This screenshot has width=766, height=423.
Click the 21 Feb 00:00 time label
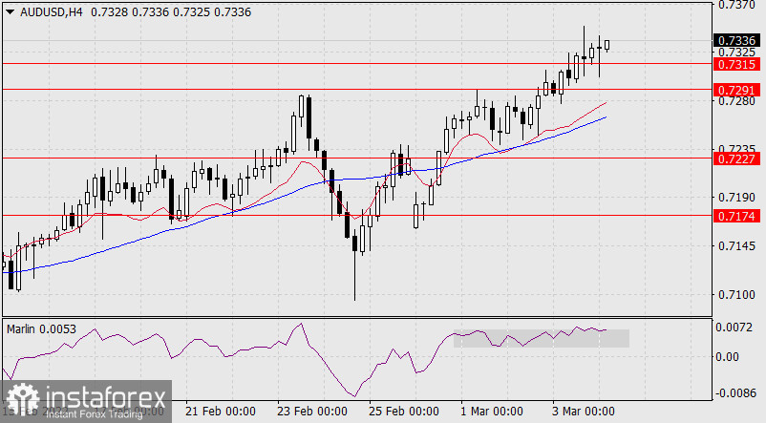click(221, 412)
